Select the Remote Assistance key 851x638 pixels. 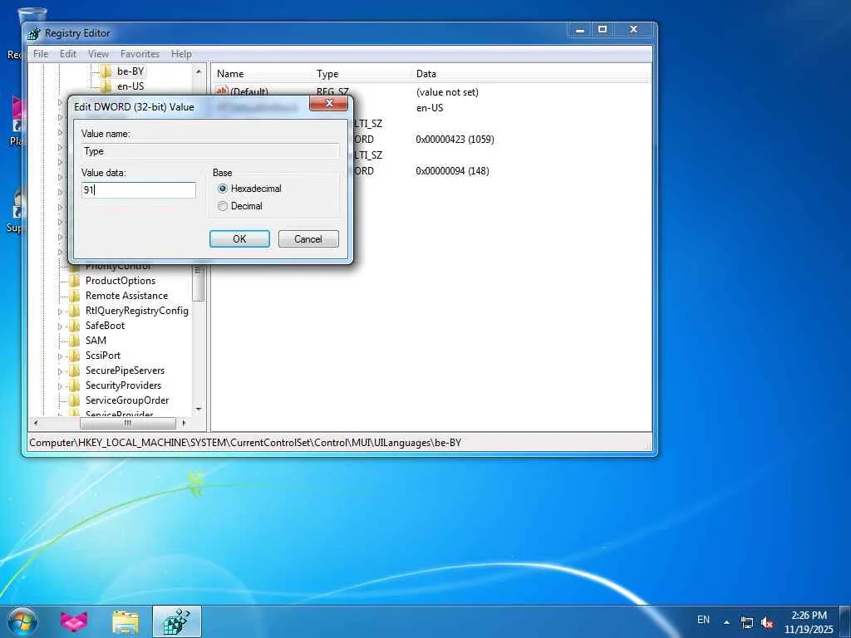126,296
